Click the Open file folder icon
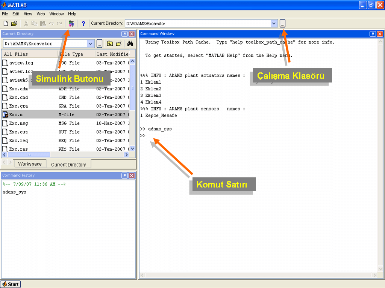The height and width of the screenshot is (288, 385). 14,23
